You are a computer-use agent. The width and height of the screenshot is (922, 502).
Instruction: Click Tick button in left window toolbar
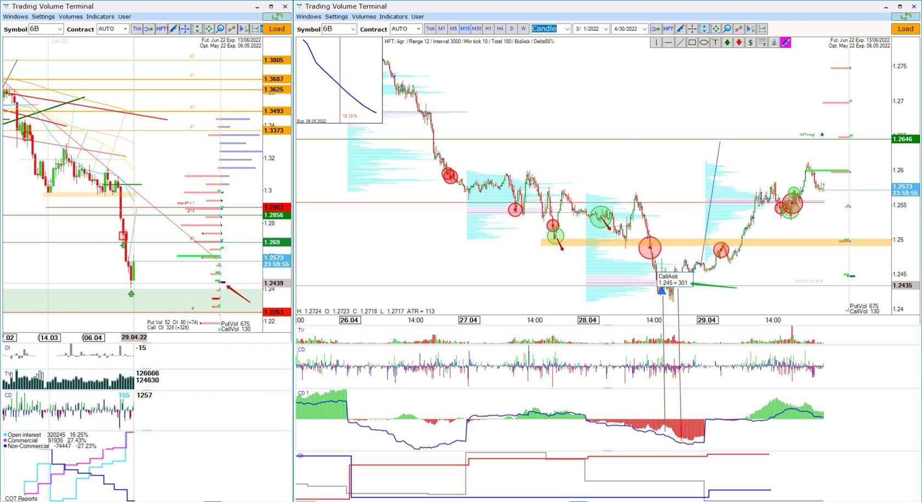[x=137, y=29]
